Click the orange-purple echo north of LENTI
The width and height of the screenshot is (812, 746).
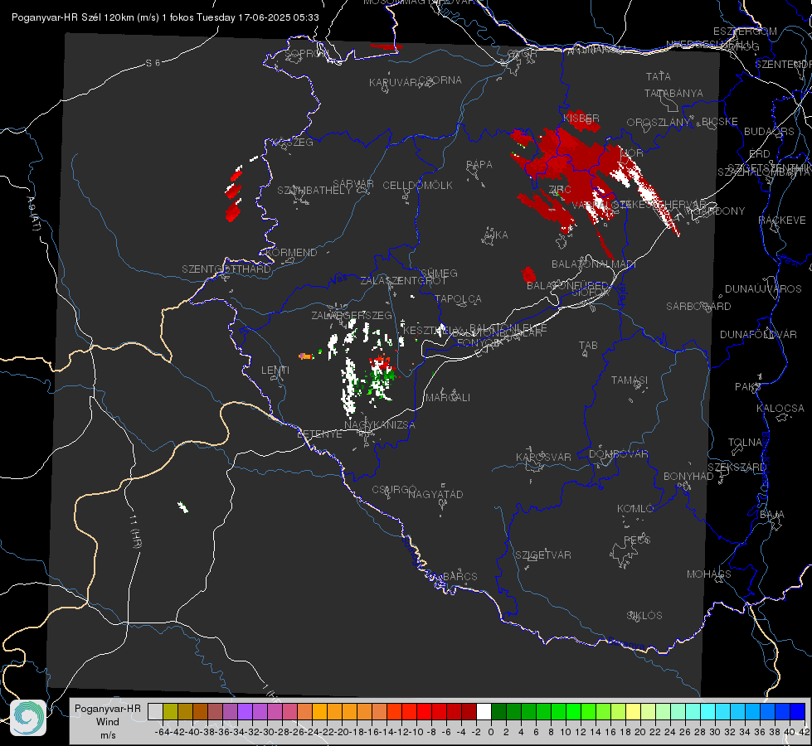click(306, 356)
